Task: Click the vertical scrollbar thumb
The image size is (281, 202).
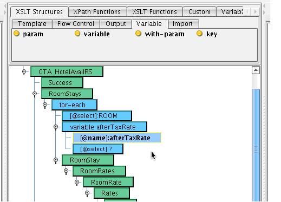Action: click(x=256, y=145)
